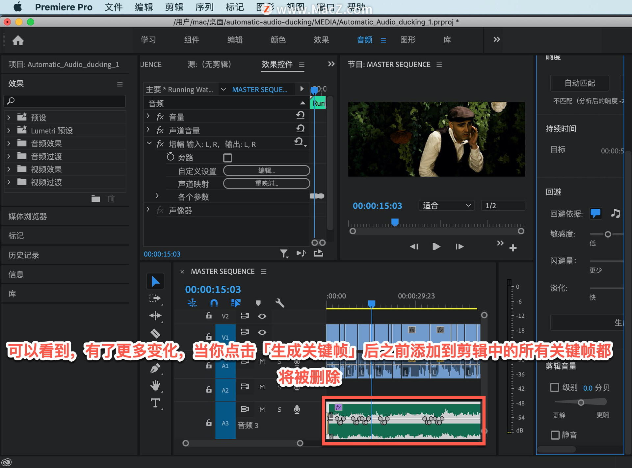The height and width of the screenshot is (468, 632).
Task: Open Button Editor plus icon in Program Monitor
Action: coord(513,248)
